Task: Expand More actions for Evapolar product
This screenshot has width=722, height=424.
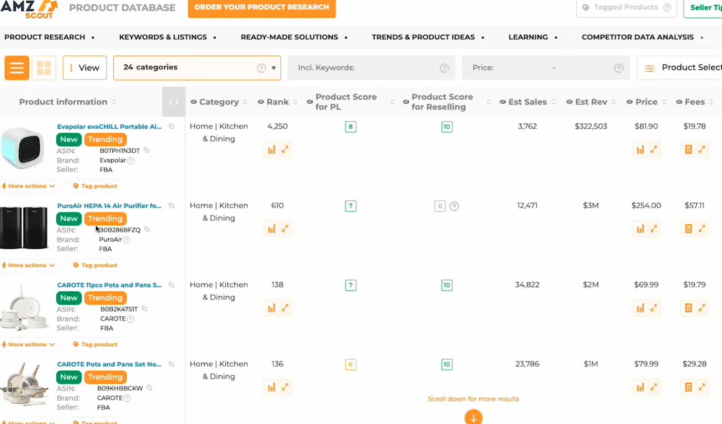Action: point(28,186)
